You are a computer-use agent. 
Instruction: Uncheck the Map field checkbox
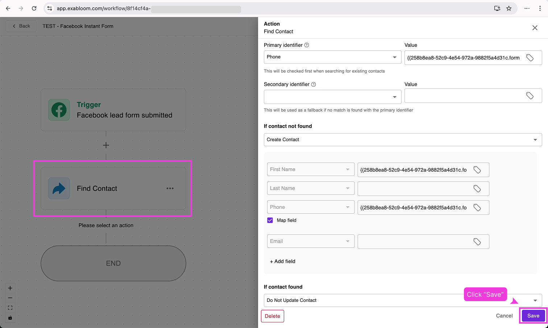pyautogui.click(x=270, y=220)
